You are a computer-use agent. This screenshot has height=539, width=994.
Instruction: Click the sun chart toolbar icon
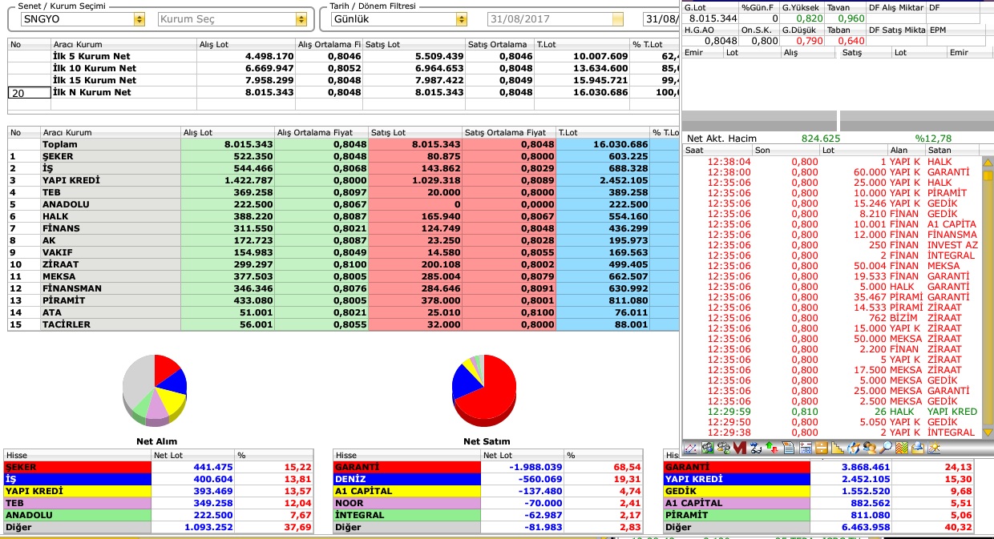pos(933,448)
